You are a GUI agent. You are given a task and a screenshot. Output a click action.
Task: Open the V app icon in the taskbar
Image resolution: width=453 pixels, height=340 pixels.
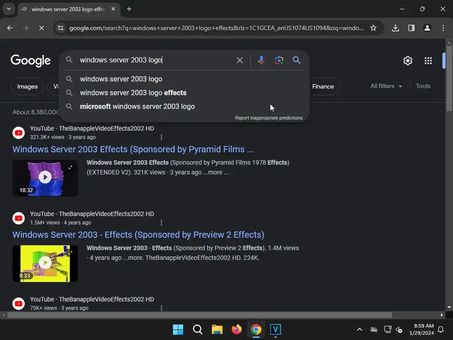[275, 329]
